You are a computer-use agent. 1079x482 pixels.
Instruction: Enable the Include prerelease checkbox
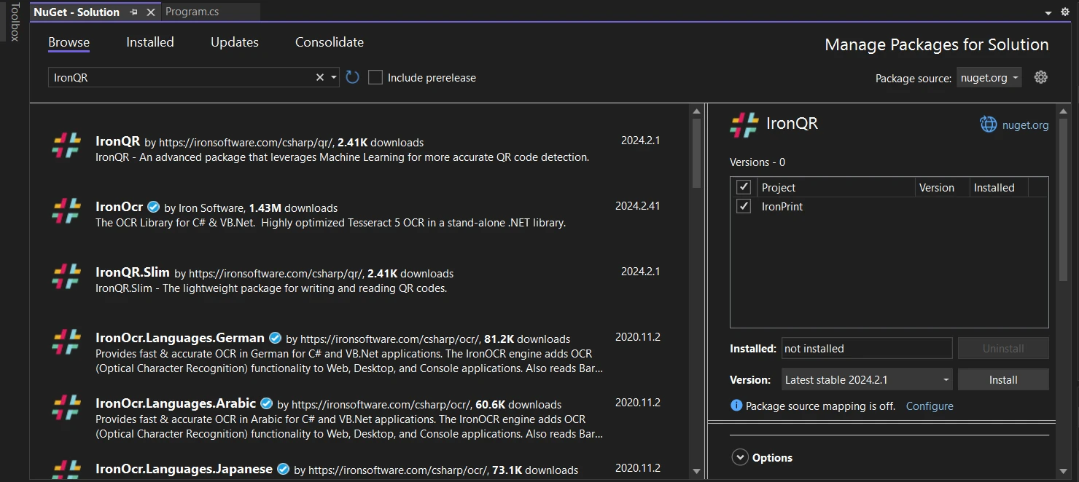(375, 77)
